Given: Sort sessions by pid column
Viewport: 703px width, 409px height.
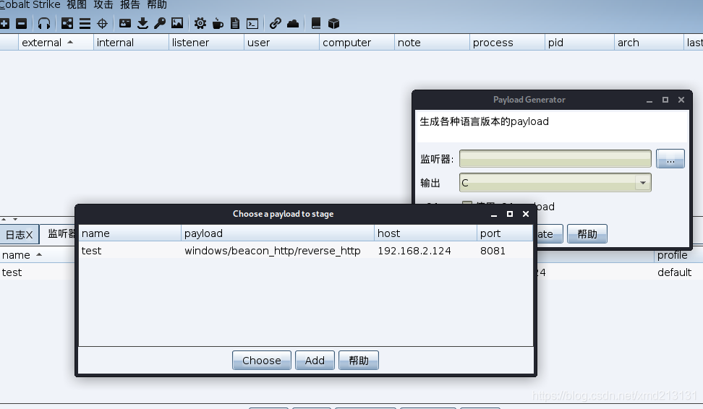Looking at the screenshot, I should [x=579, y=43].
